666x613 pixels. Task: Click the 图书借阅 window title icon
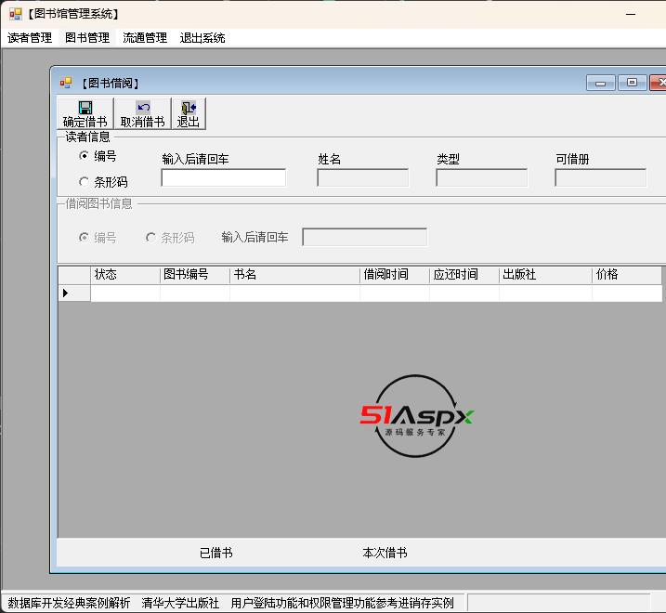[66, 83]
